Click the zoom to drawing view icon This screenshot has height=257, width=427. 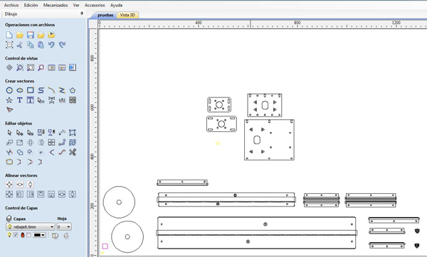[x=30, y=67]
